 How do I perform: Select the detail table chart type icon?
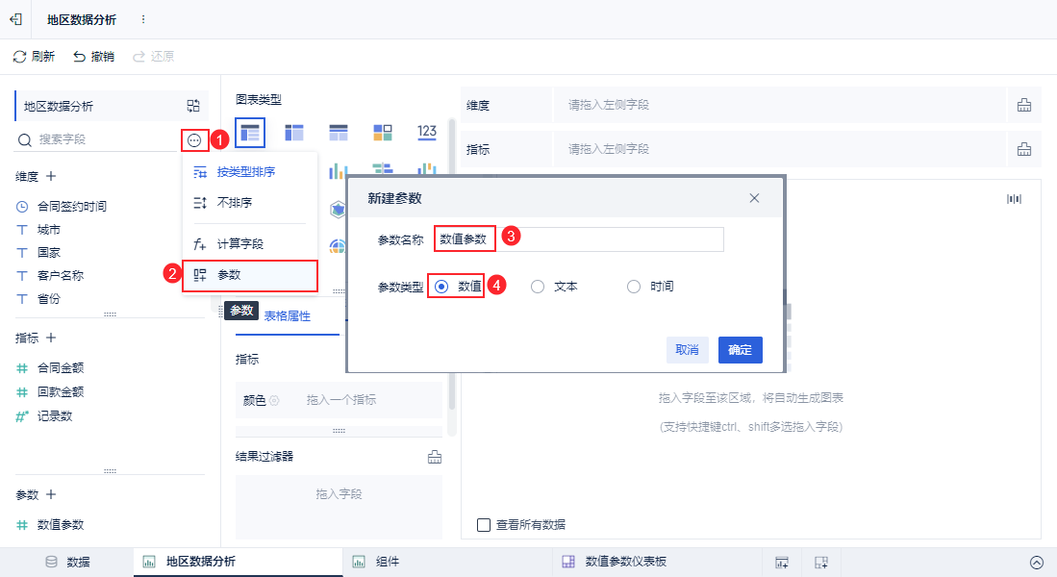250,132
